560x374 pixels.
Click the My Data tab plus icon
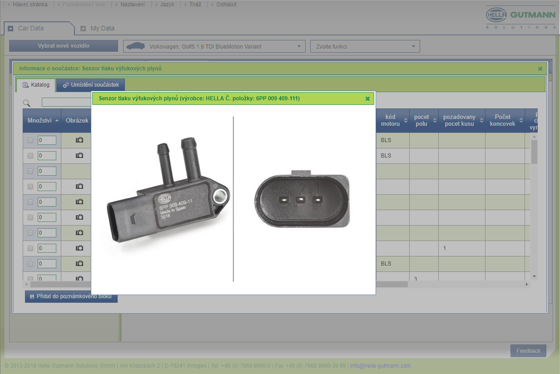coord(83,28)
